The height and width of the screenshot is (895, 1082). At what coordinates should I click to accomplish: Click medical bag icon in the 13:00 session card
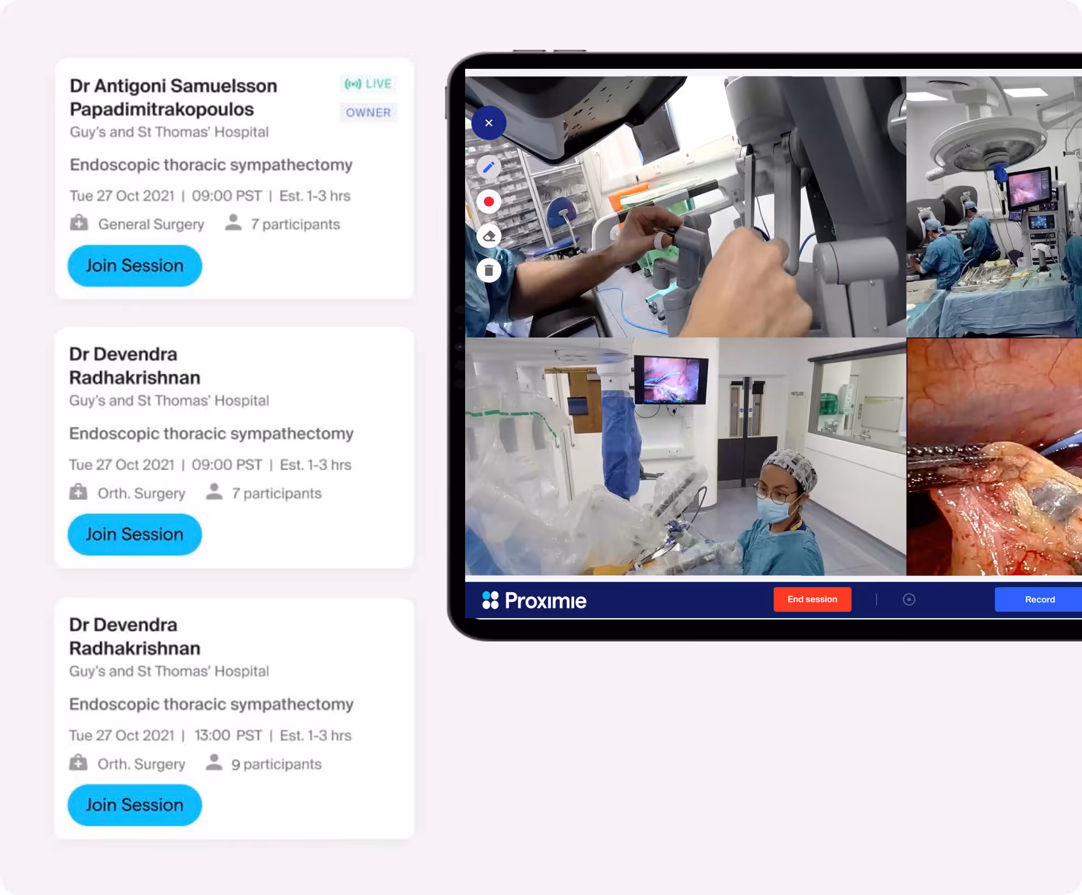point(78,762)
